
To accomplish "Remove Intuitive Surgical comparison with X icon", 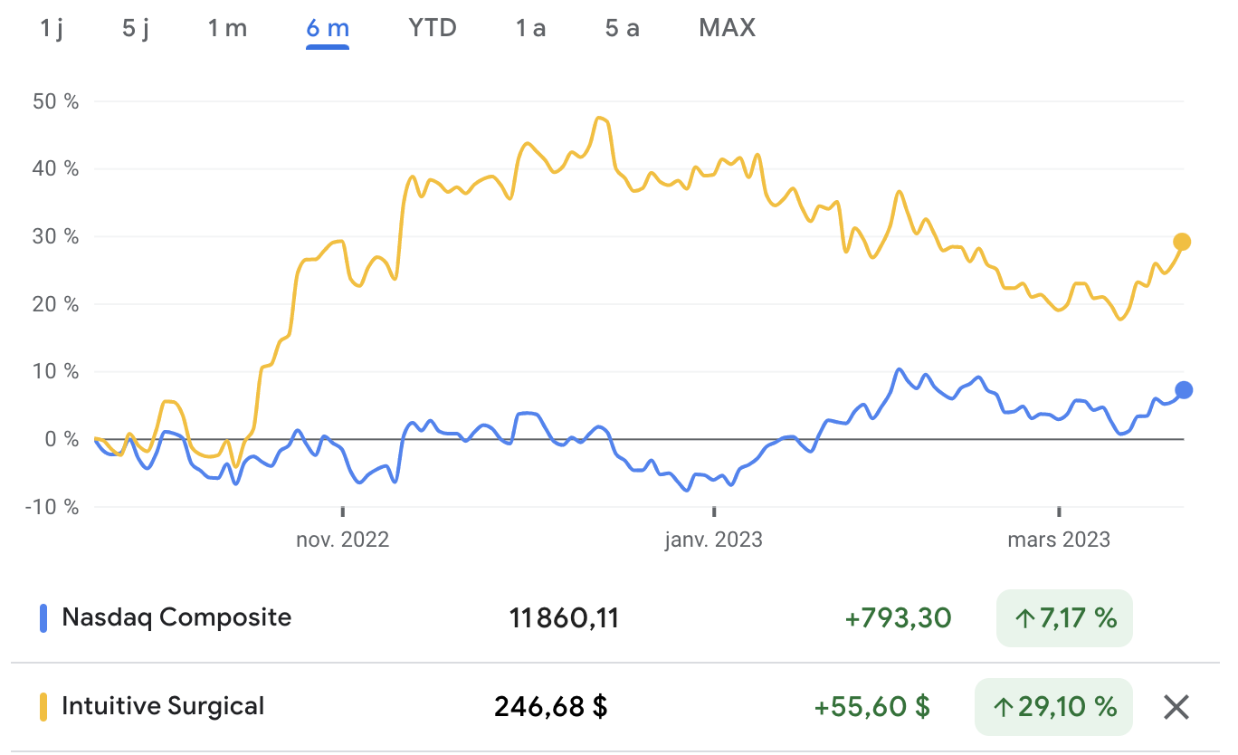I will point(1176,707).
